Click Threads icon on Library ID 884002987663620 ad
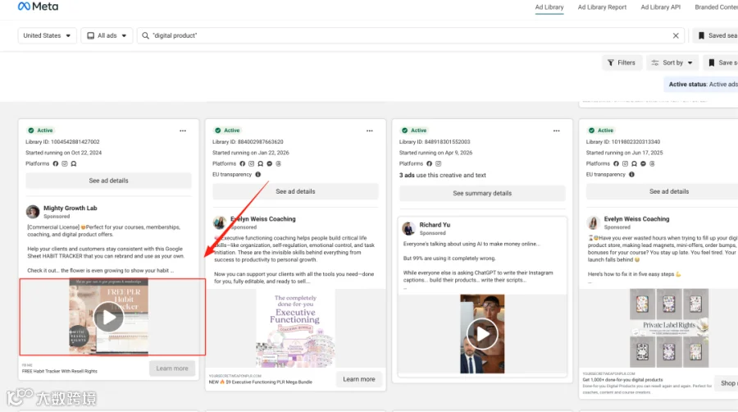Image resolution: width=738 pixels, height=412 pixels. coord(278,164)
